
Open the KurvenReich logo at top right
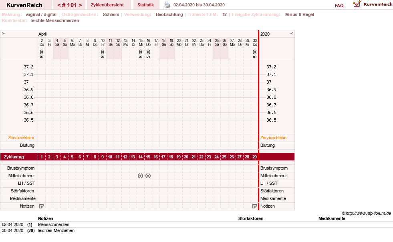point(373,4)
